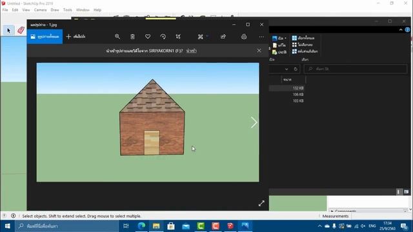Open the View menu in SketchUp
The height and width of the screenshot is (232, 413).
click(x=26, y=10)
